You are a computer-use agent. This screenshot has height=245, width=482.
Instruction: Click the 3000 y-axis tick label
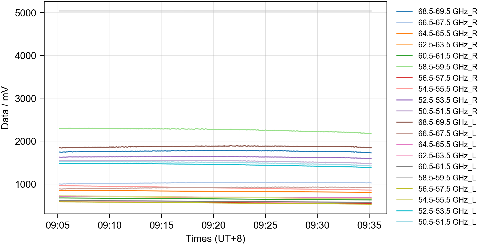tap(26, 99)
